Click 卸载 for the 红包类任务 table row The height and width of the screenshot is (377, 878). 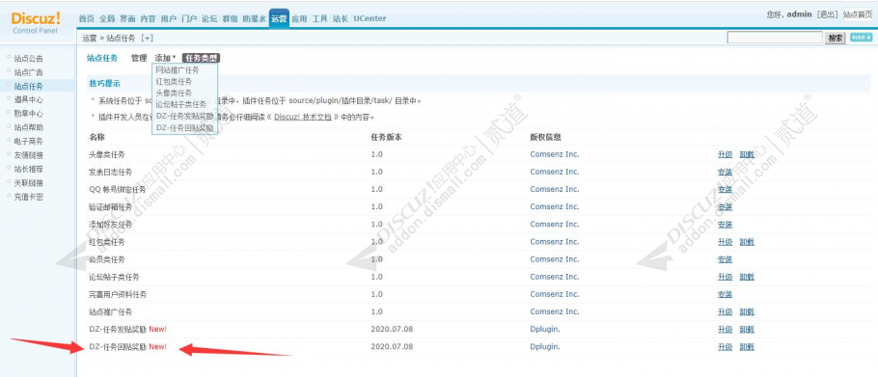point(747,242)
